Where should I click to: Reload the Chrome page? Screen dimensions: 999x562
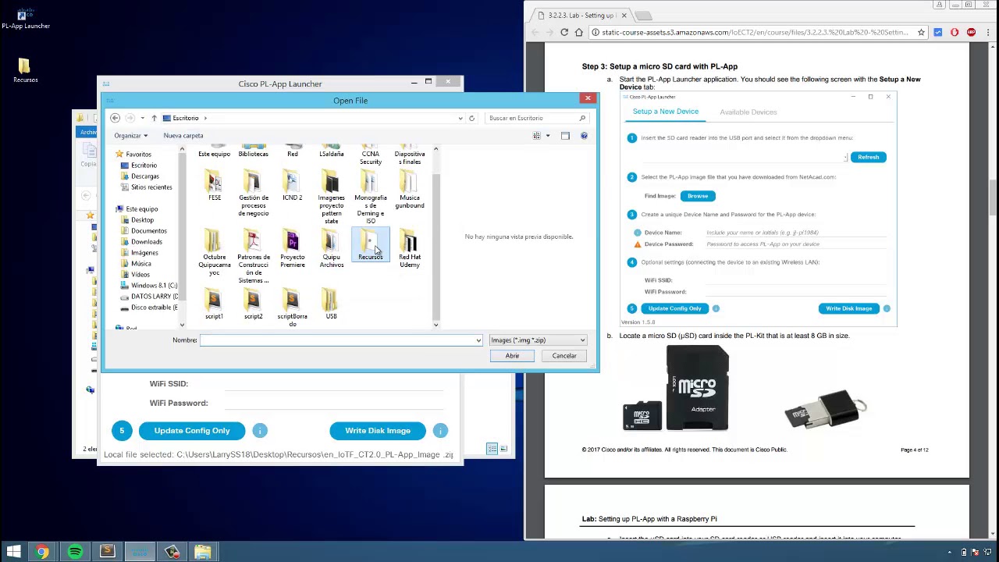click(x=564, y=32)
